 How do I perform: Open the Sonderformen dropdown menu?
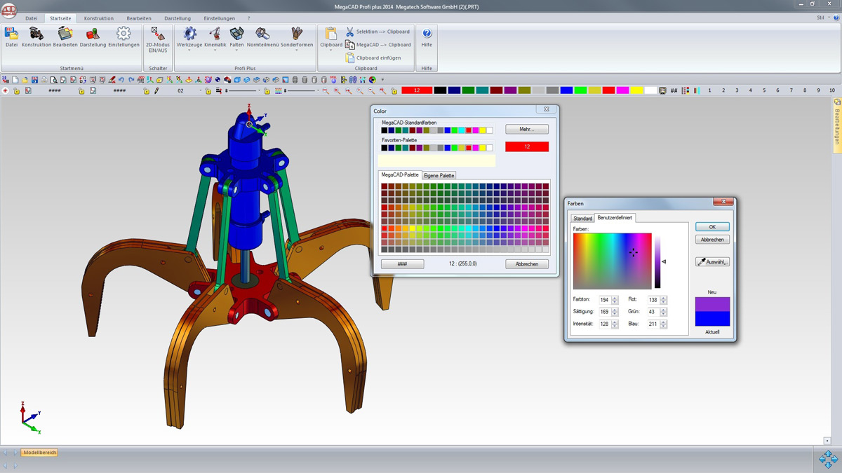(297, 50)
